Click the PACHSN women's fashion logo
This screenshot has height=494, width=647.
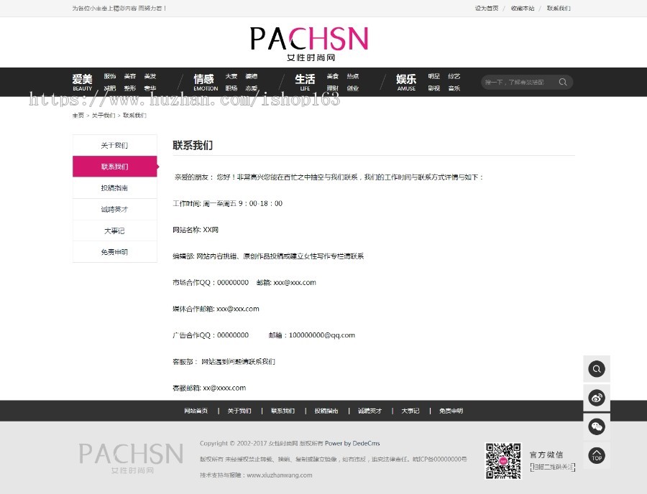(309, 42)
